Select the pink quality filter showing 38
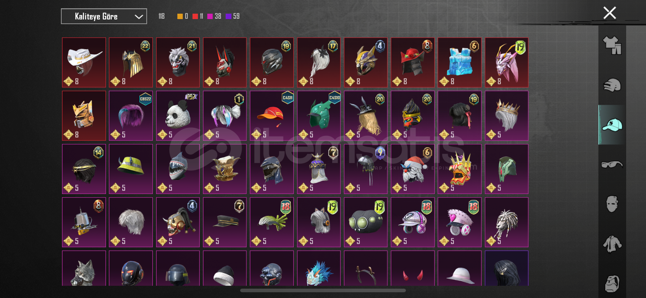Viewport: 646px width, 298px height. click(x=214, y=16)
